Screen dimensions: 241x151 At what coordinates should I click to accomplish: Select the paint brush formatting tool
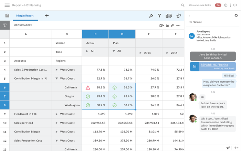tap(151, 16)
